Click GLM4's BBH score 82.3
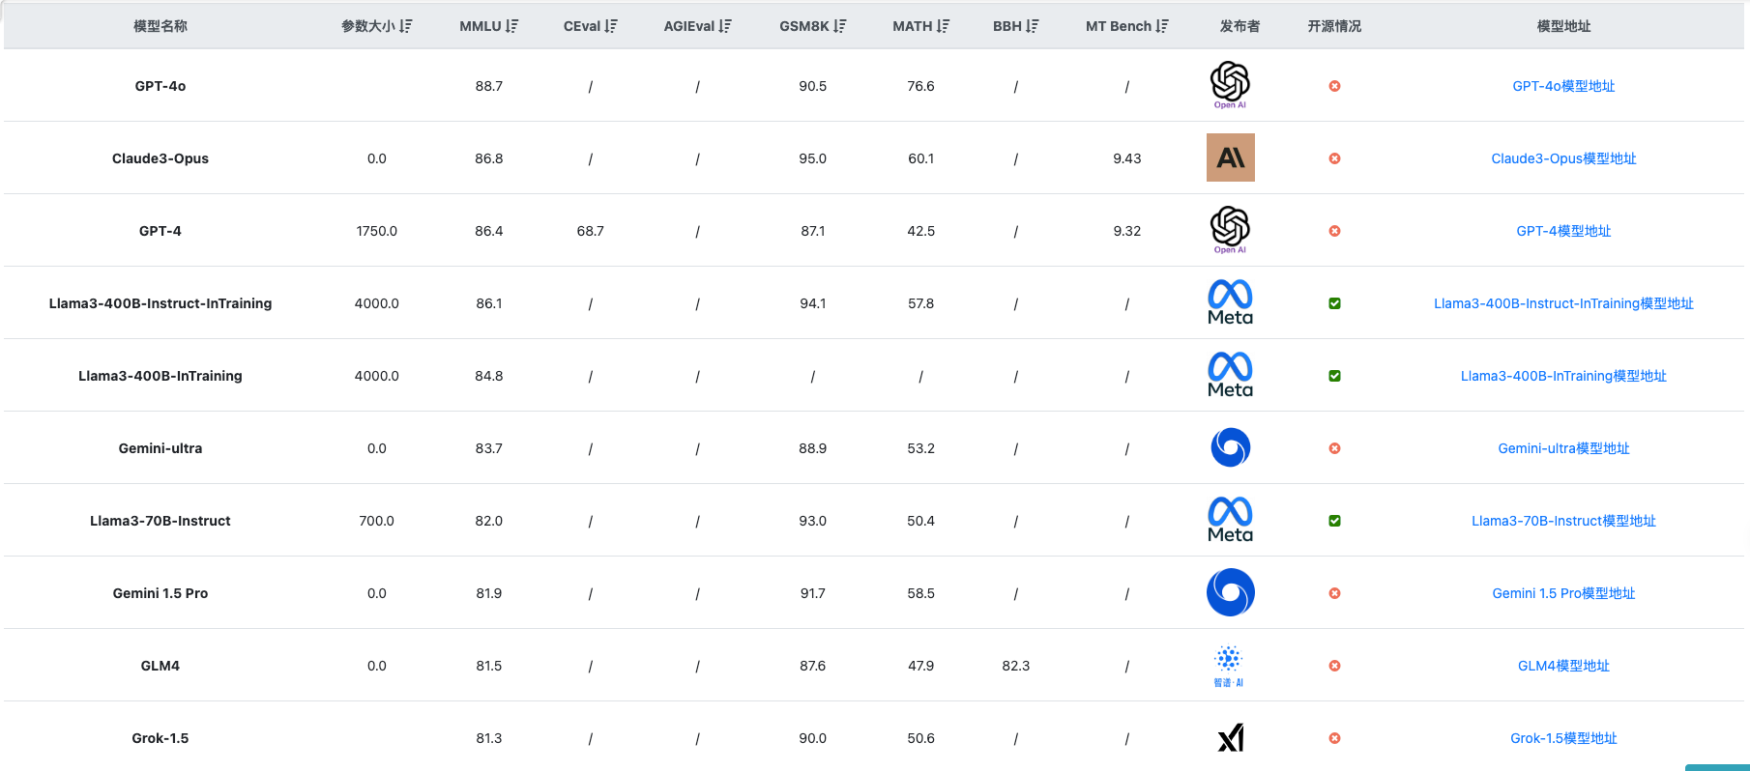 [1016, 666]
